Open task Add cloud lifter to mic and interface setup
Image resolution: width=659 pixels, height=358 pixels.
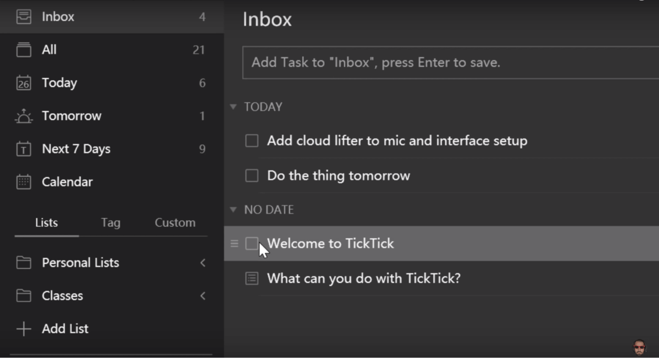click(397, 141)
